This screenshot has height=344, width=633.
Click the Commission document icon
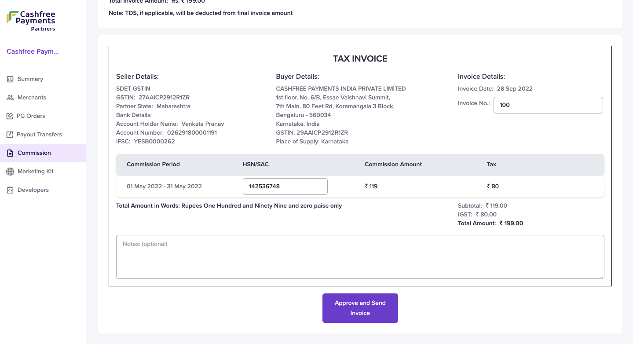point(10,153)
